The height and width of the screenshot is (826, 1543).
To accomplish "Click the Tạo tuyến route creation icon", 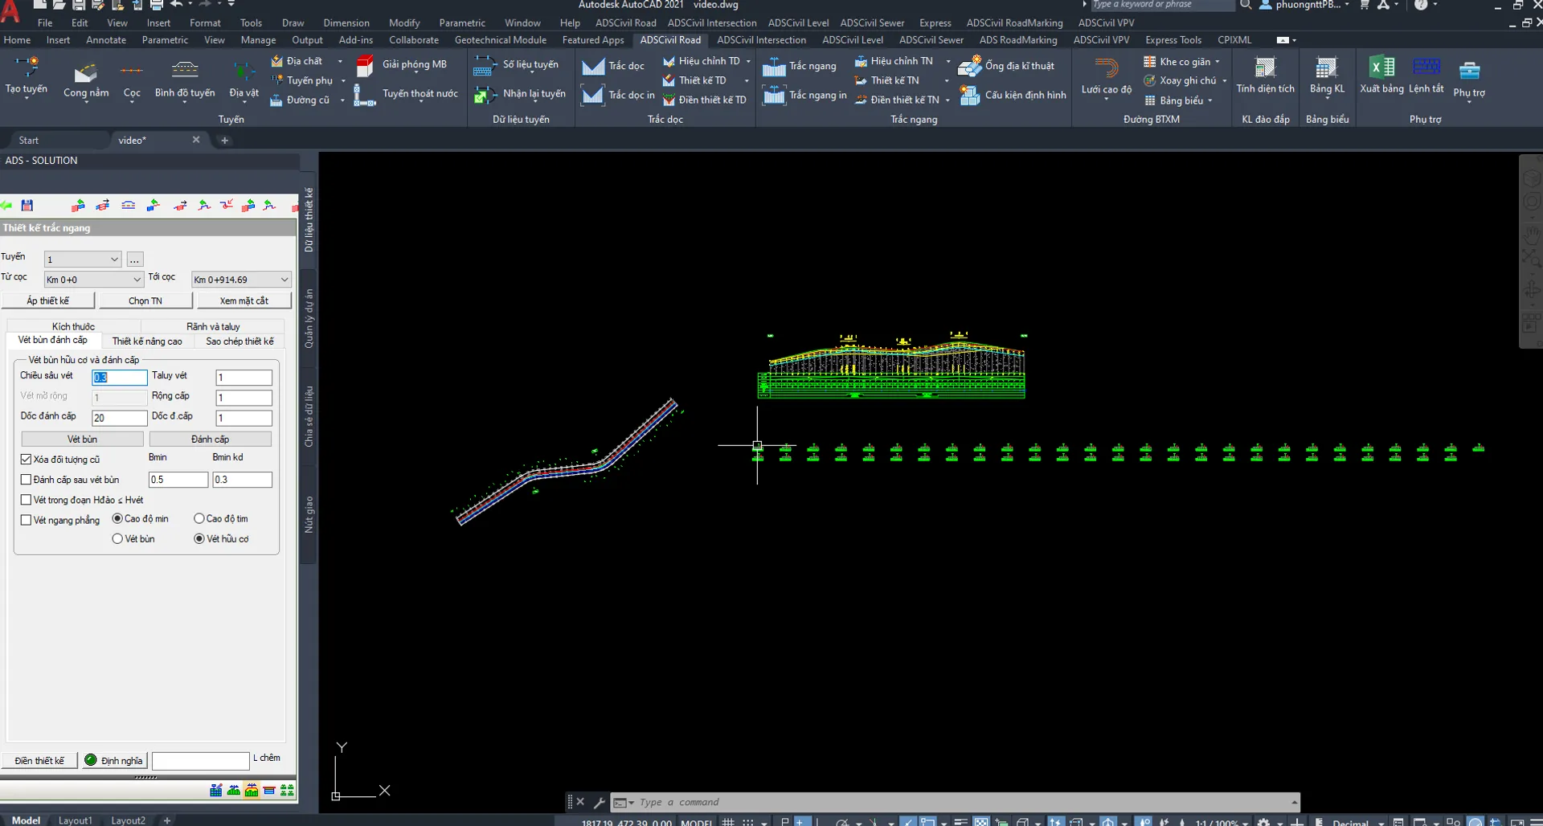I will click(x=27, y=68).
